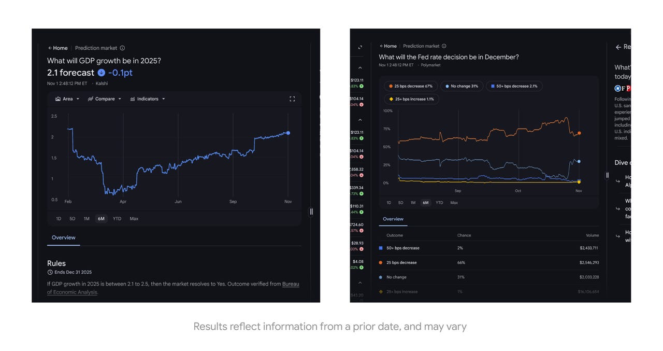Image resolution: width=663 pixels, height=351 pixels.
Task: Go back Home from the GDP market
Action: click(x=57, y=48)
